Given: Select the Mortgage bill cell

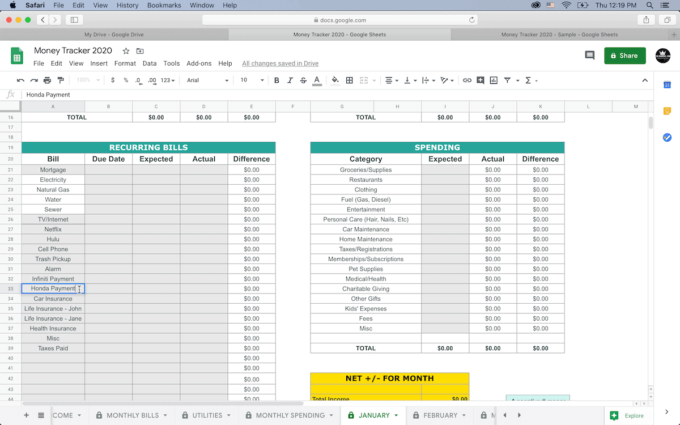Looking at the screenshot, I should tap(53, 170).
